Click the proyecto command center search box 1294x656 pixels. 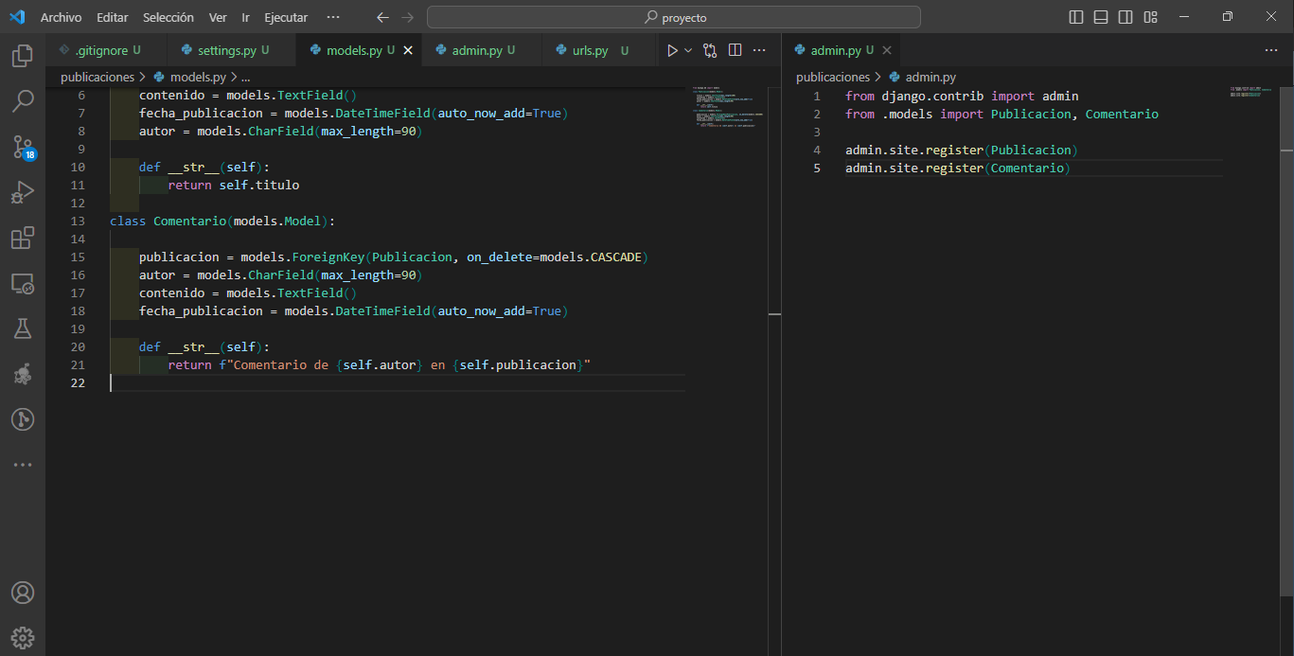click(x=674, y=17)
